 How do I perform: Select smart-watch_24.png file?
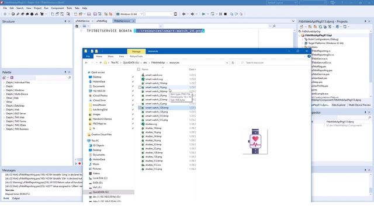156,96
